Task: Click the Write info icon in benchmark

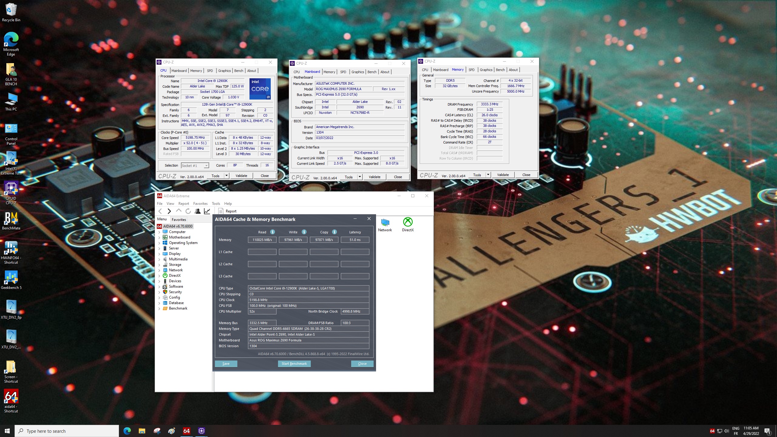Action: [x=304, y=232]
